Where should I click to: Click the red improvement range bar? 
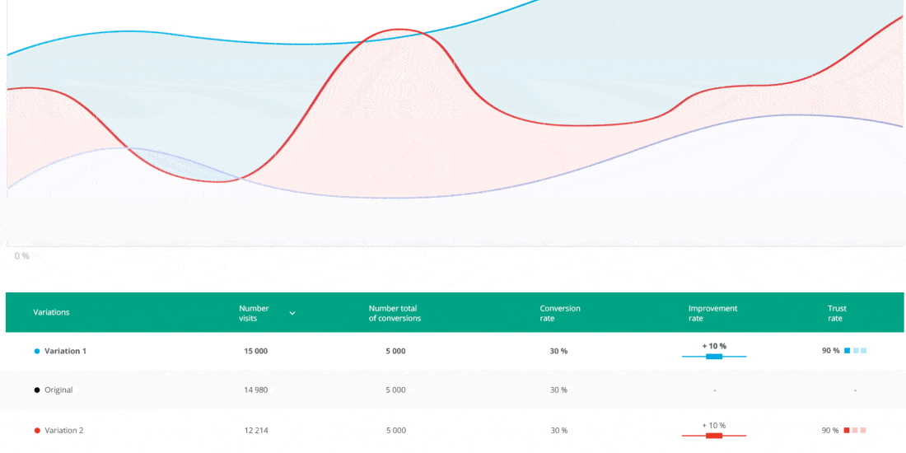[x=714, y=436]
